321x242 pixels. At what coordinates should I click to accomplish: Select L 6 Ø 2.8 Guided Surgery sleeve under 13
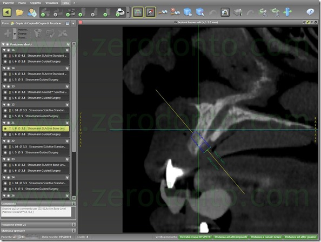click(36, 98)
